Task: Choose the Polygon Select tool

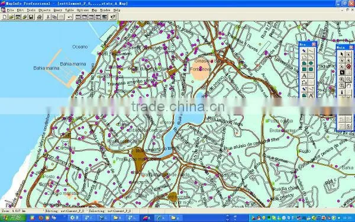Action: click(348, 60)
